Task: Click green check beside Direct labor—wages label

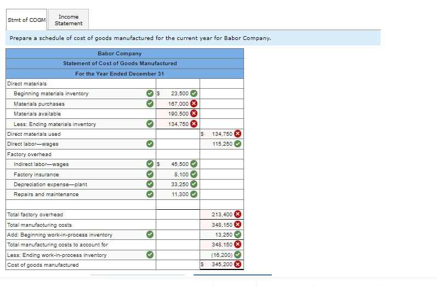Action: click(x=150, y=144)
